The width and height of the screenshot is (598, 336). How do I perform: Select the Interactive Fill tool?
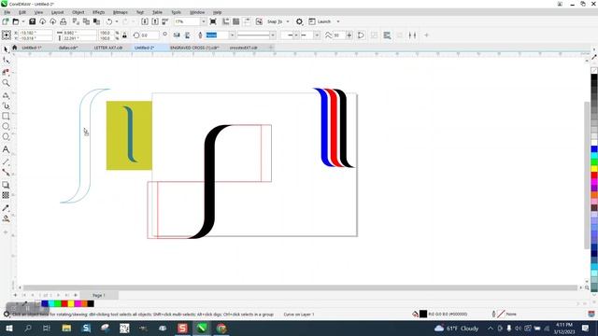pyautogui.click(x=6, y=218)
